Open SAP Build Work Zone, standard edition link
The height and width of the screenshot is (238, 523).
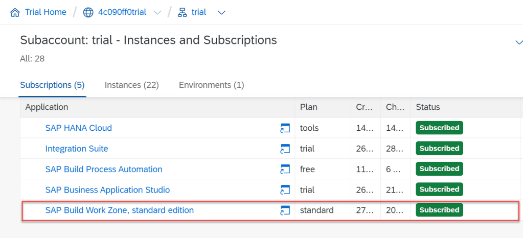(119, 210)
